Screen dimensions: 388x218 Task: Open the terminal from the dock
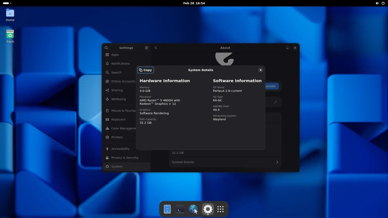(180, 209)
